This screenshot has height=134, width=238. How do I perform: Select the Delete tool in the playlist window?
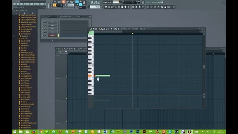[x=67, y=49]
